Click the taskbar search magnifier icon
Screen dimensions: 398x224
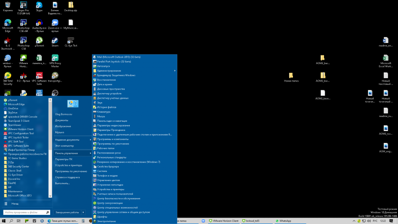pos(11,221)
